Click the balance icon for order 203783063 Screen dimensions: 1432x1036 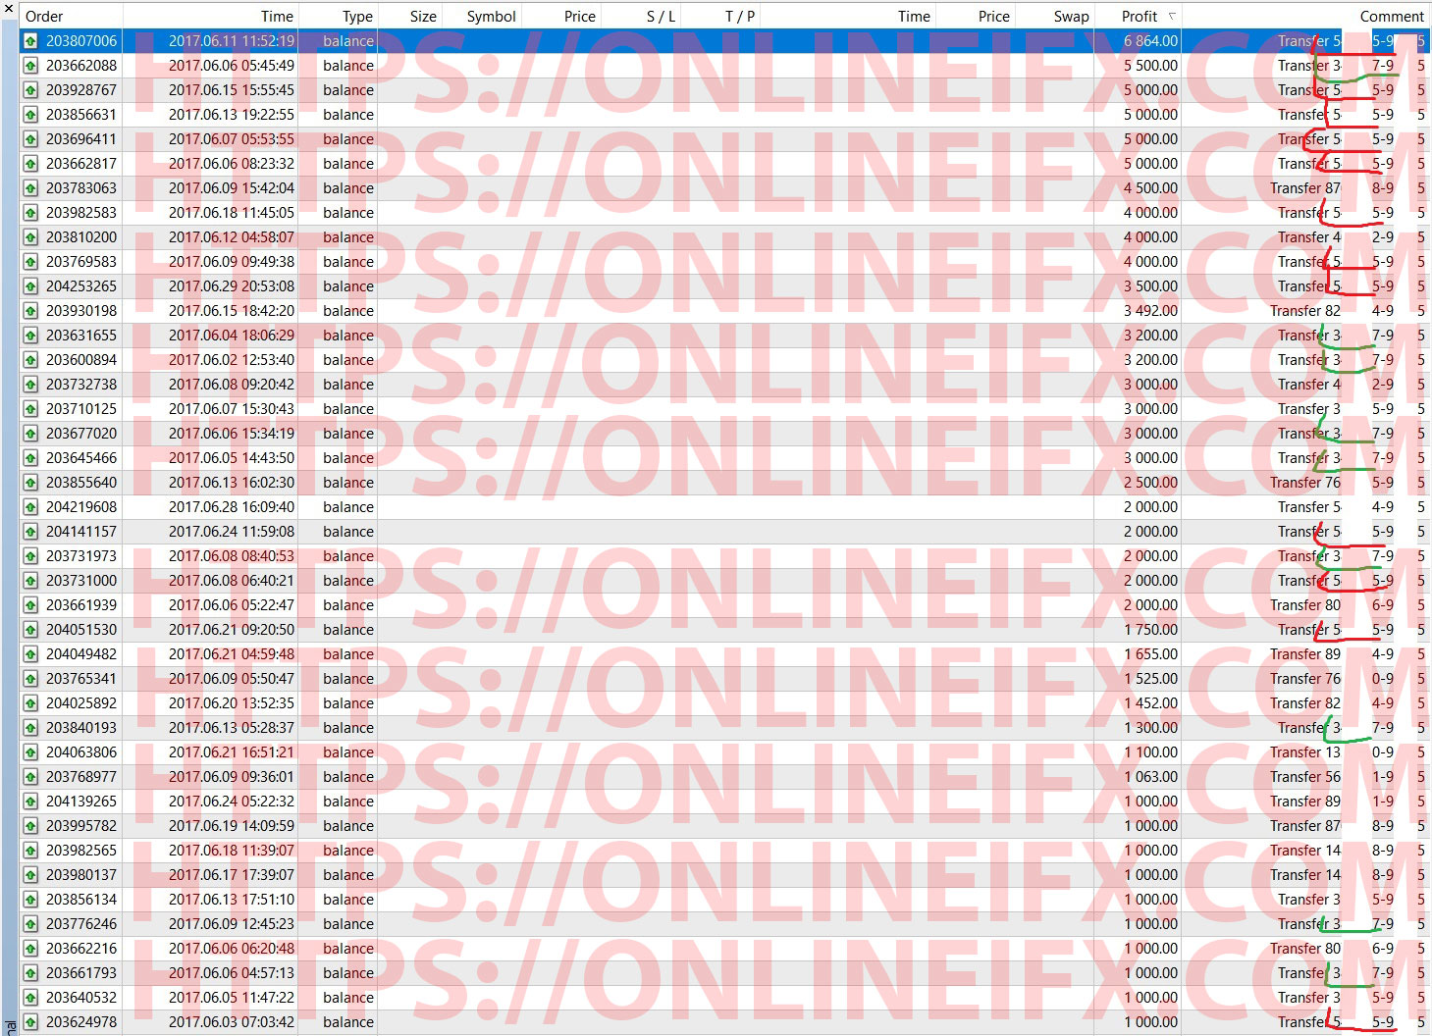[31, 188]
